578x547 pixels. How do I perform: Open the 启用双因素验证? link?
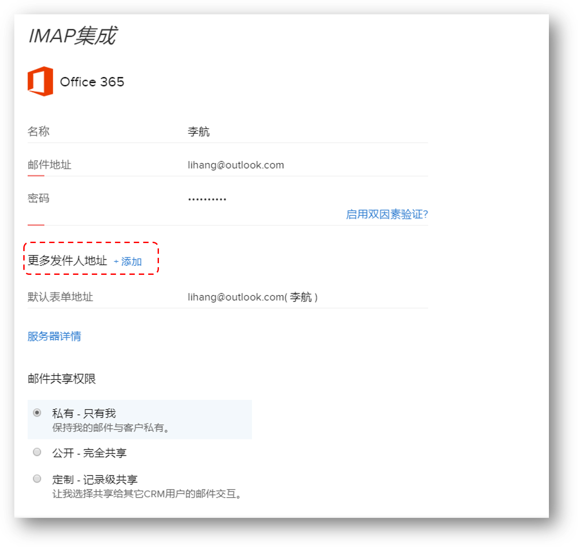tap(387, 214)
